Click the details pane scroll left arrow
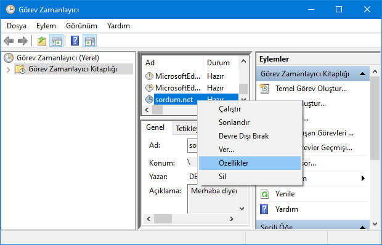This screenshot has height=245, width=382. click(148, 219)
